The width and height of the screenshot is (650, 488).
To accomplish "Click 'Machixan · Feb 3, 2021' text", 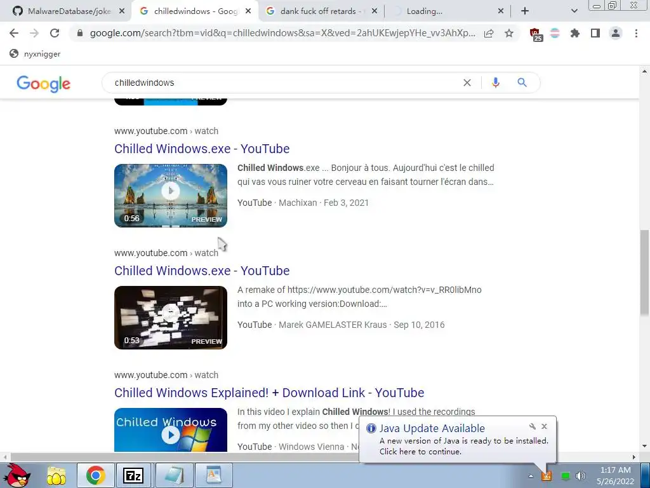I will (323, 203).
